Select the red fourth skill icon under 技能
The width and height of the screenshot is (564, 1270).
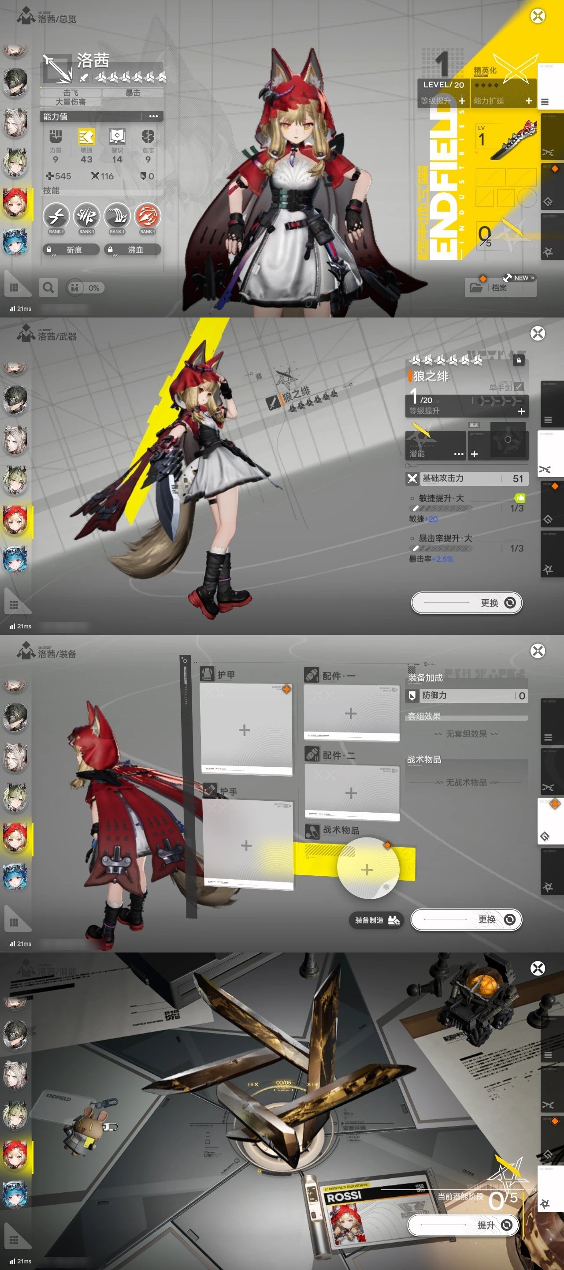coord(147,216)
